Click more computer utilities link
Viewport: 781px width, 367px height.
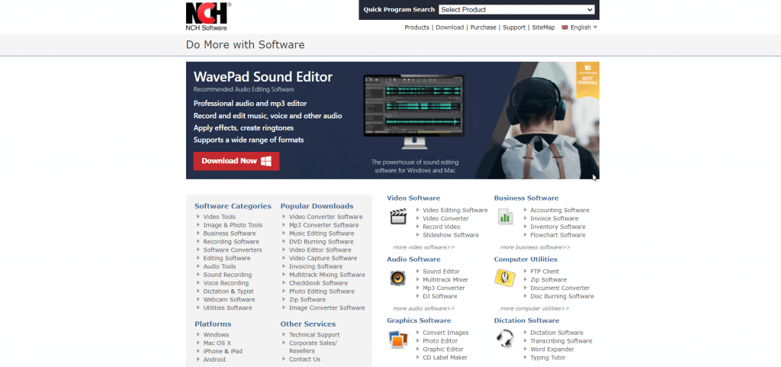tap(535, 308)
